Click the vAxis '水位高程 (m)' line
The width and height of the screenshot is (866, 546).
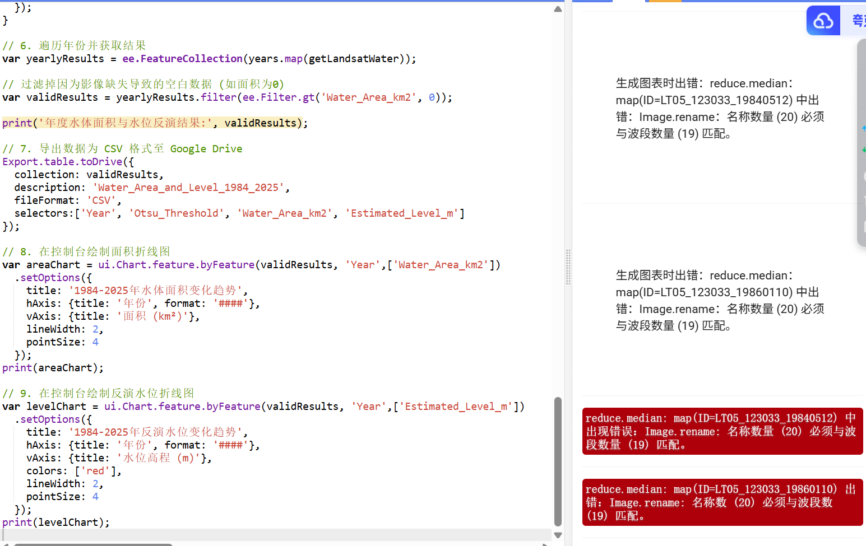pyautogui.click(x=119, y=458)
